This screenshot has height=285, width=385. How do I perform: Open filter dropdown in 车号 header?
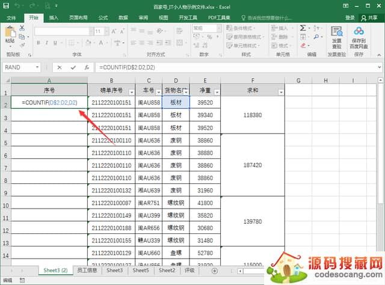click(x=157, y=91)
